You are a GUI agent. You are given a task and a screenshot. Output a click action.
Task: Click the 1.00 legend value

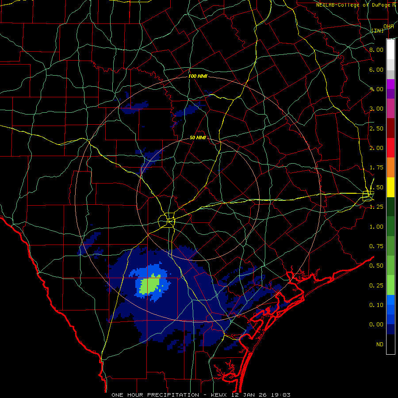pos(376,227)
